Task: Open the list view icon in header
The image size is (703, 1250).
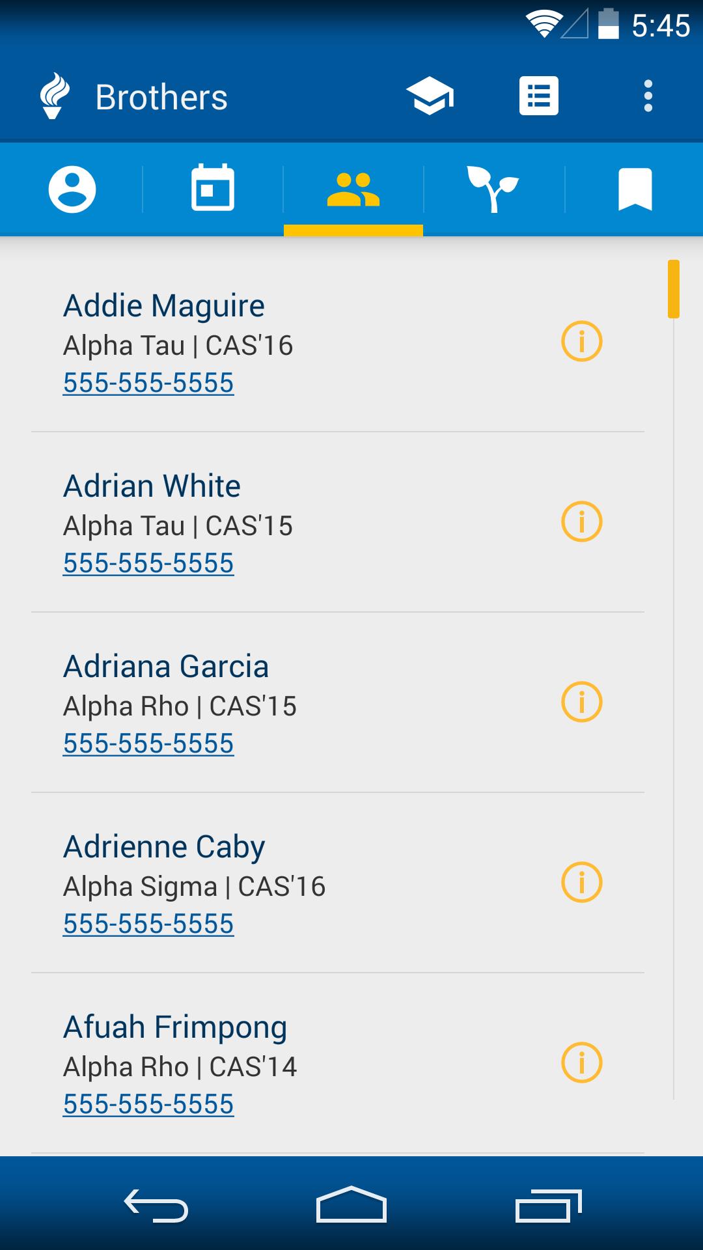Action: [x=538, y=96]
